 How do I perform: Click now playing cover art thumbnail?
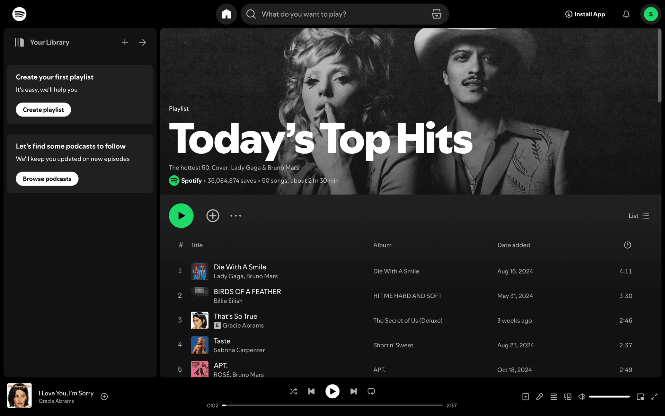coord(19,396)
